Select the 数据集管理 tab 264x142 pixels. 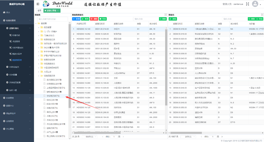[51, 11]
